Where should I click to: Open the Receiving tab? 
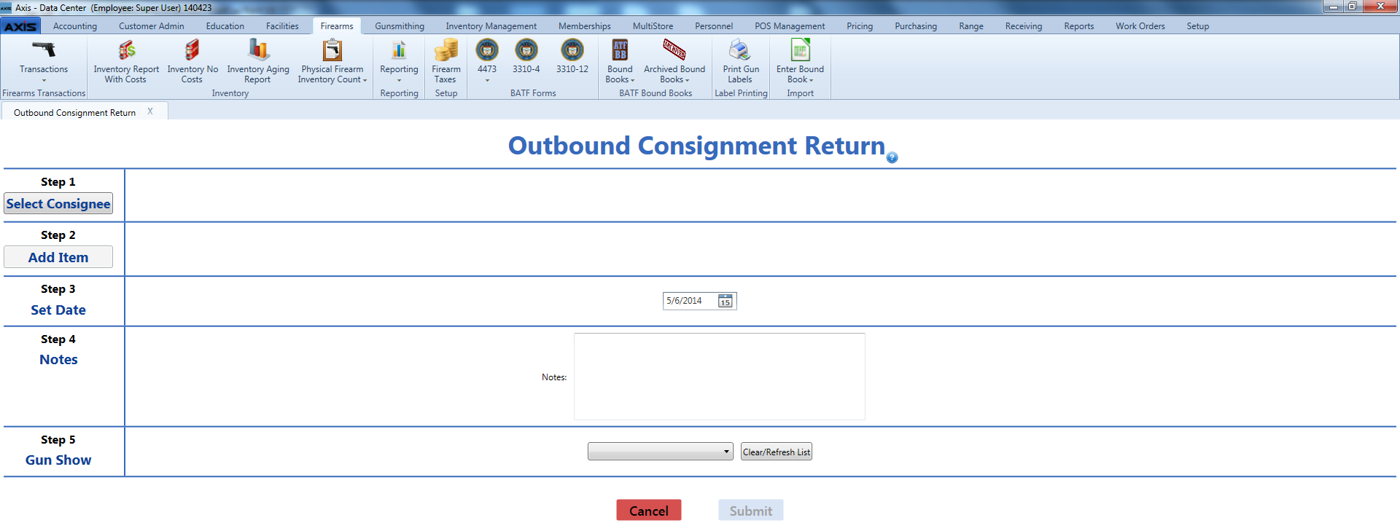pyautogui.click(x=1024, y=26)
